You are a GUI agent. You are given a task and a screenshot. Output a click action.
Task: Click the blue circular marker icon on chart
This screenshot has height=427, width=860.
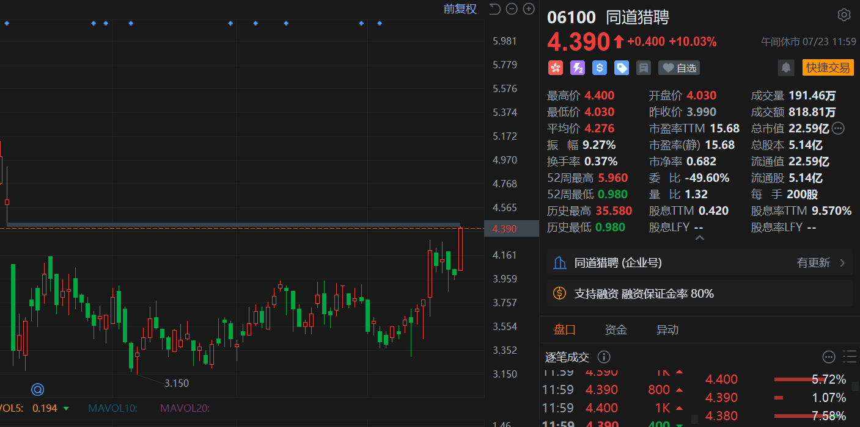[x=38, y=389]
